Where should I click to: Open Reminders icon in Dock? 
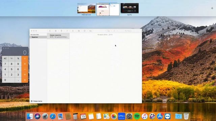99,116
